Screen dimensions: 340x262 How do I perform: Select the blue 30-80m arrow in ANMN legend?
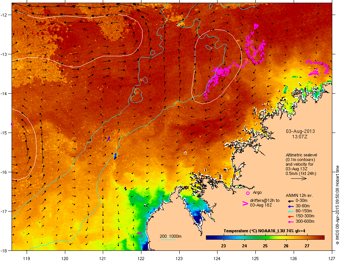point(291,206)
